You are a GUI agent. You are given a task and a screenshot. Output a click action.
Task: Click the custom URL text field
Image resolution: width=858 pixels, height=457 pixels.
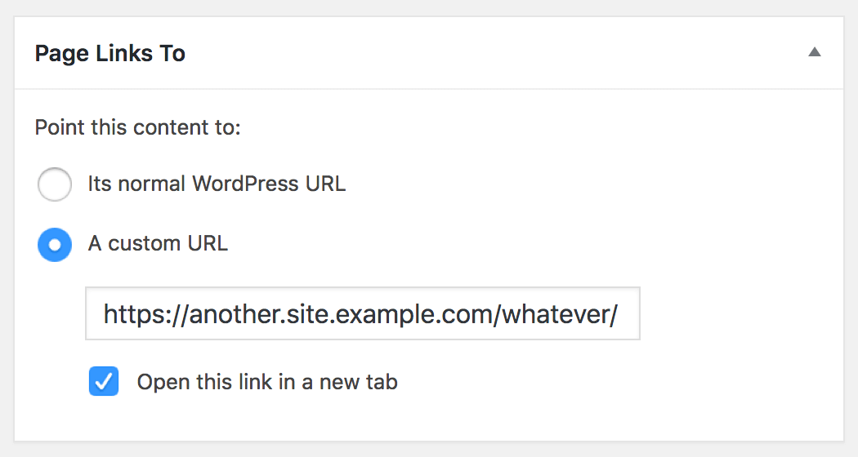point(362,313)
